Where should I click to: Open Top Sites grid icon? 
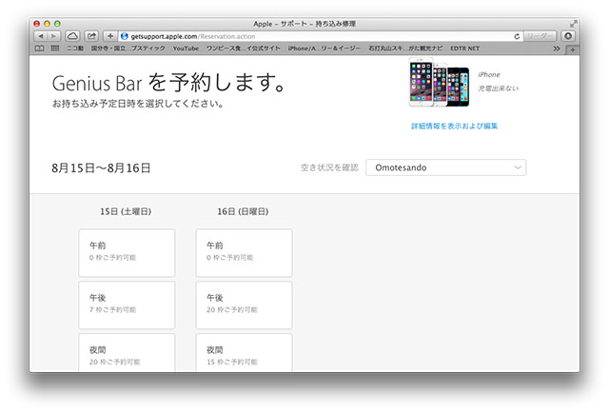[55, 49]
